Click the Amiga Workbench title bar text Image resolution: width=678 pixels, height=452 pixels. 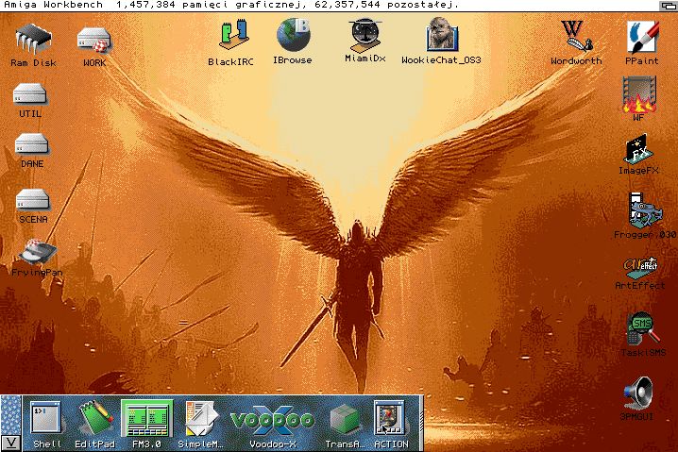(53, 5)
